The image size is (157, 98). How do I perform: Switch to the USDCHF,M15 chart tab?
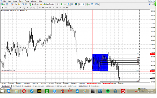coord(39,86)
